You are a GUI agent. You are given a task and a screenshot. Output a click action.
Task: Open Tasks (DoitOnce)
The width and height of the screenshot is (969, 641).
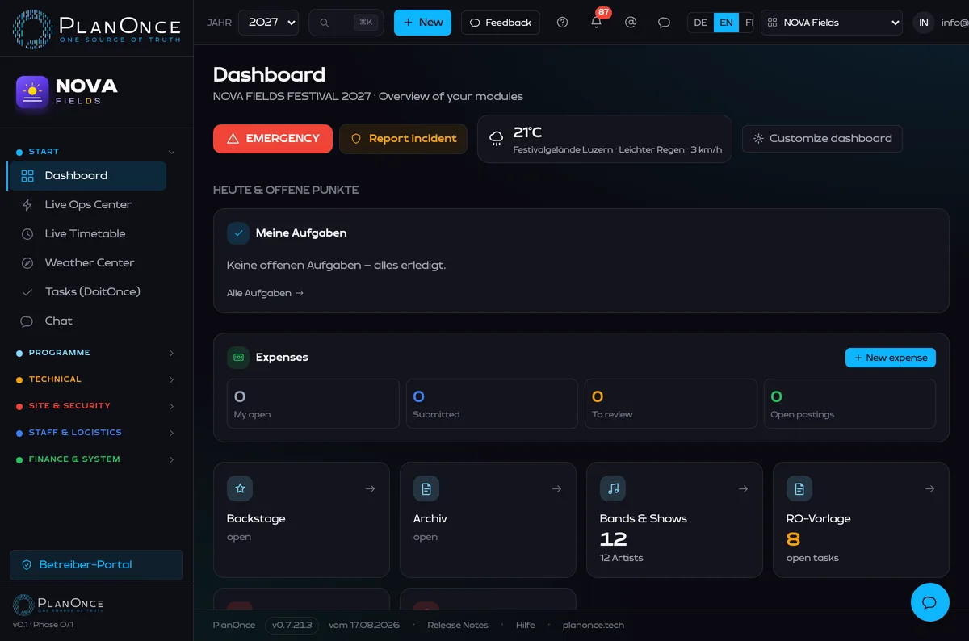point(86,292)
